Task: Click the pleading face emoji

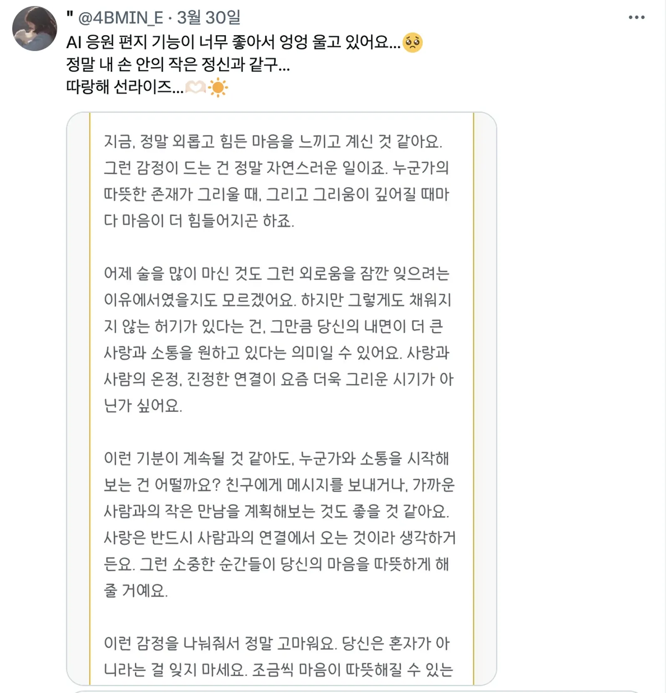Action: tap(413, 42)
